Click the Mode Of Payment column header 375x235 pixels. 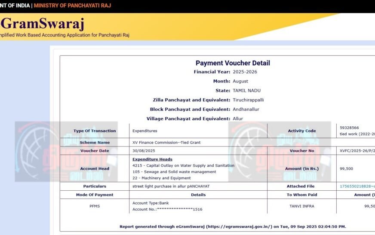pos(95,195)
